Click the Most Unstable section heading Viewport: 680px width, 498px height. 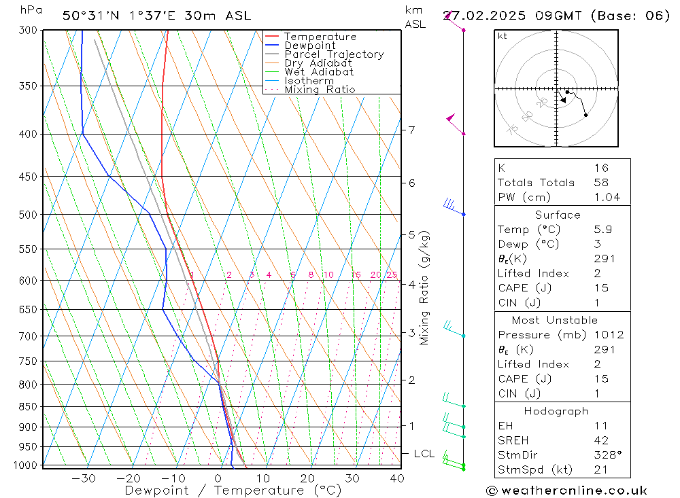point(555,320)
